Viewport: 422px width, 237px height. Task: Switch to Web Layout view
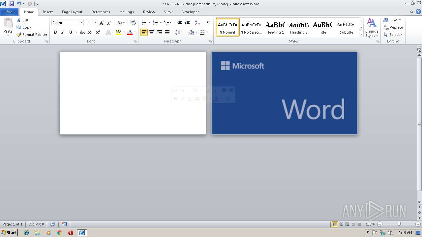point(347,224)
